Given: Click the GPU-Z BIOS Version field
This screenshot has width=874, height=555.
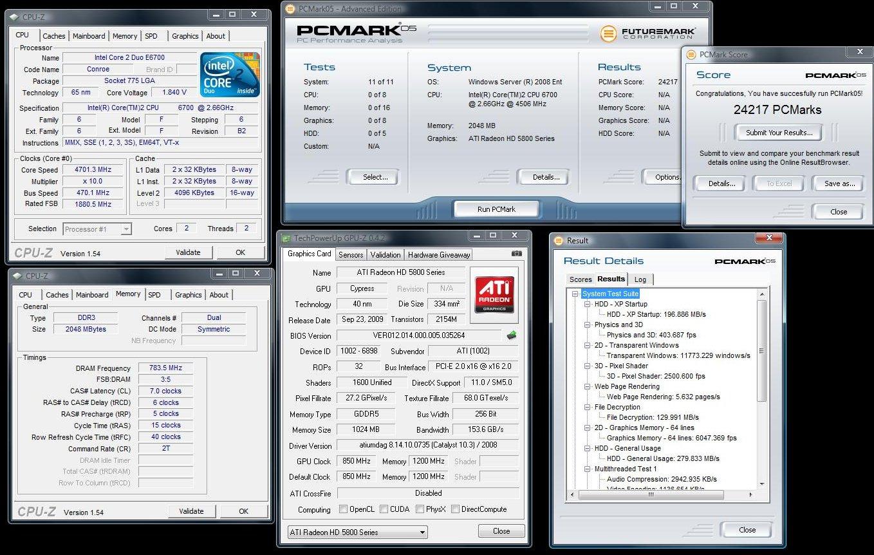Looking at the screenshot, I should [x=419, y=335].
